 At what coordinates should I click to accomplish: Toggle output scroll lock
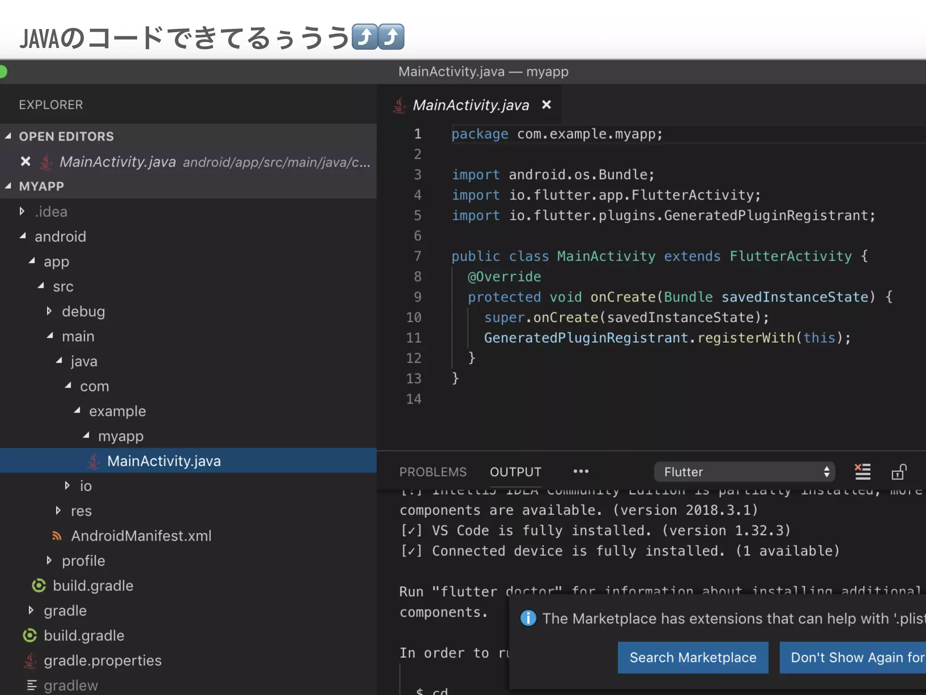[899, 472]
